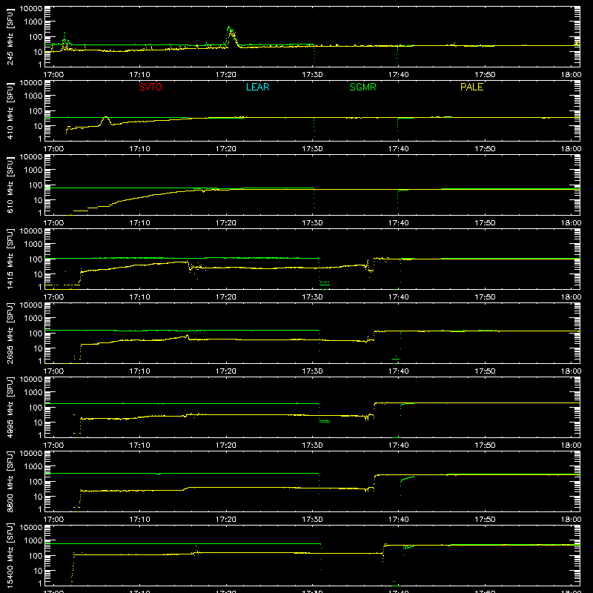The image size is (593, 593).
Task: Click the green dropout line at 17:30 in 610 MHz plot
Action: [x=314, y=202]
